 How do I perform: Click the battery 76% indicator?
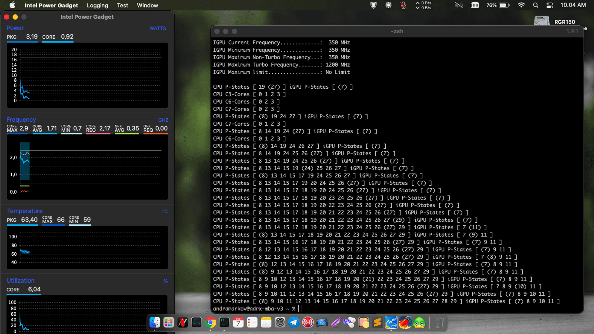point(498,5)
